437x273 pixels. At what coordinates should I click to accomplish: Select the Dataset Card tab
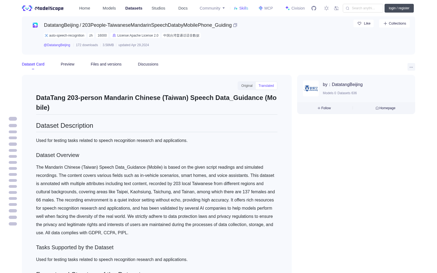click(33, 64)
